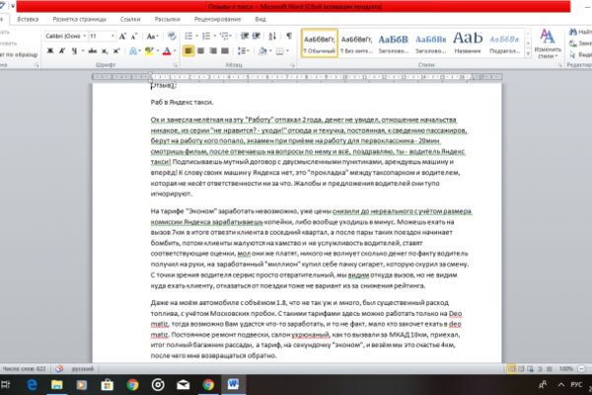Toggle superscript formatting
This screenshot has height=395, width=592.
[116, 50]
